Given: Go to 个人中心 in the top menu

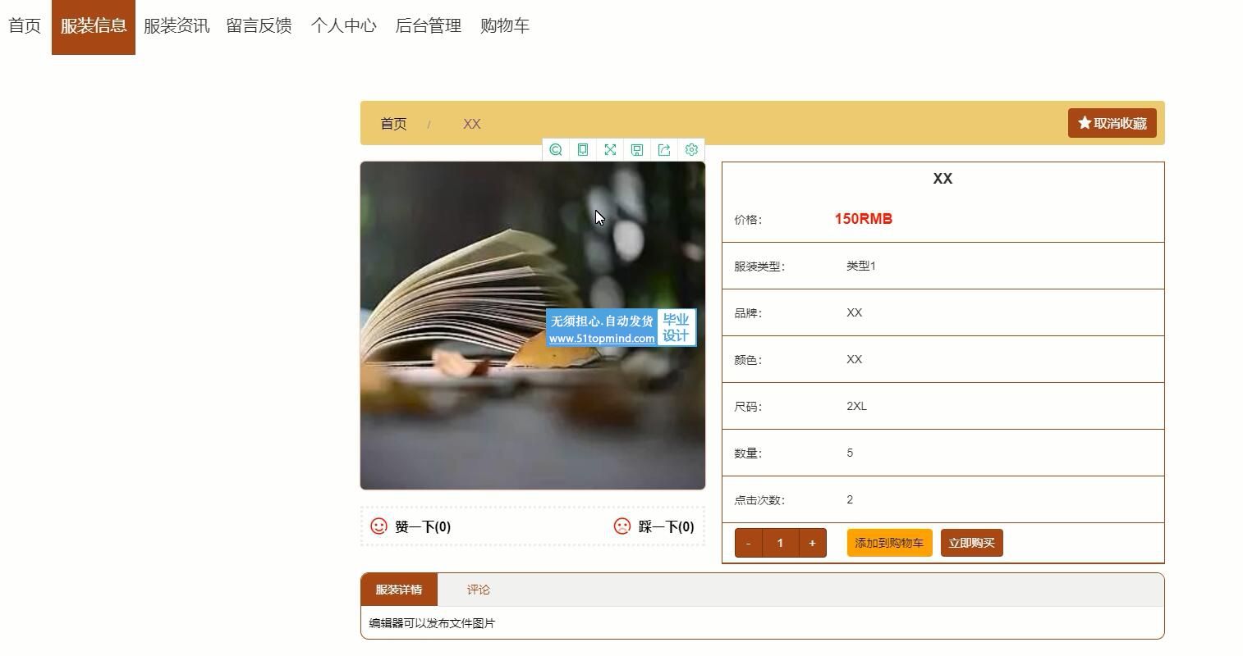Looking at the screenshot, I should pos(343,26).
